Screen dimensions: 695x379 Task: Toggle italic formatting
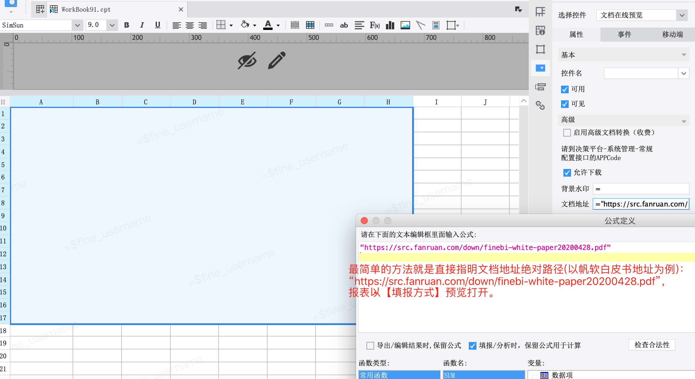click(142, 25)
